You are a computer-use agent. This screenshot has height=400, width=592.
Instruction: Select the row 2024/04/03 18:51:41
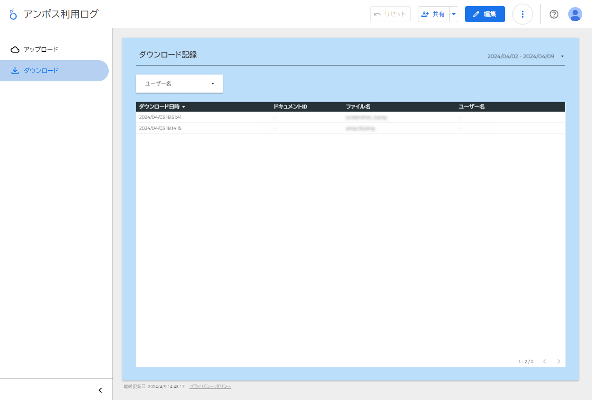pos(350,118)
